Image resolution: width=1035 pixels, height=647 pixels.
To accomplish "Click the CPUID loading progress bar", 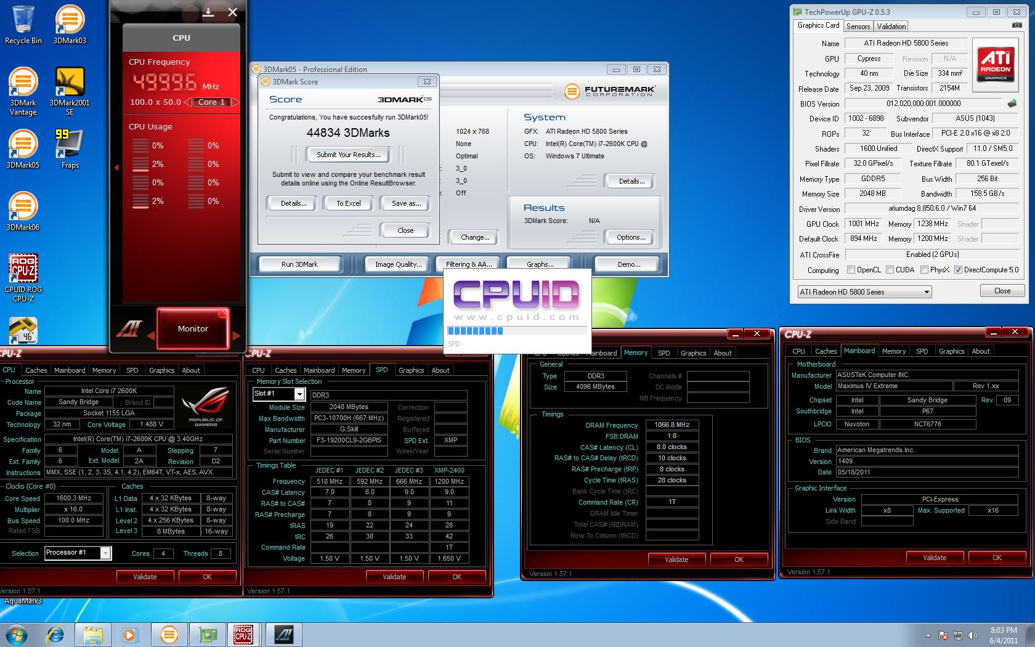I will [x=517, y=331].
